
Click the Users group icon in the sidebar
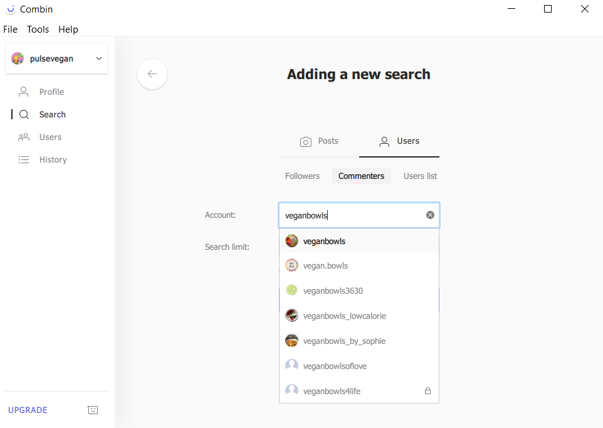tap(24, 137)
